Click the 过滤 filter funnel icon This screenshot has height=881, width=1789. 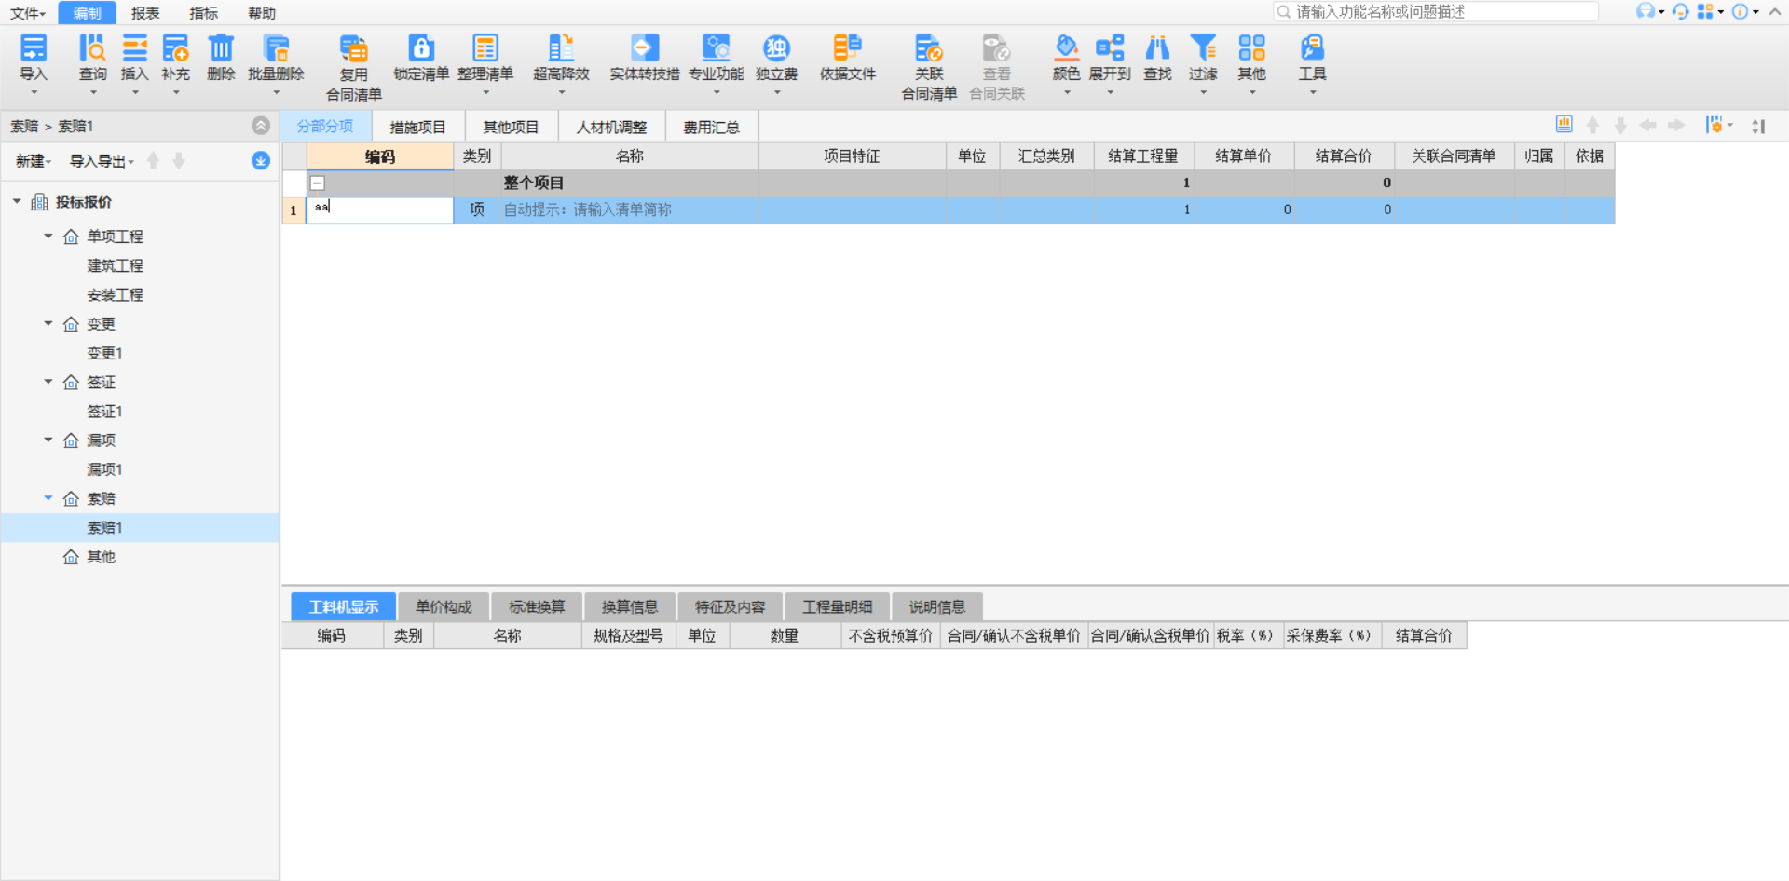point(1203,48)
